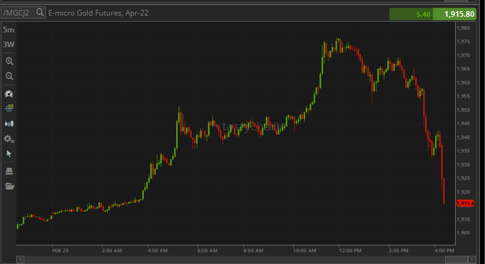Image resolution: width=485 pixels, height=264 pixels.
Task: Open the gauge indicator tool
Action: pos(9,94)
